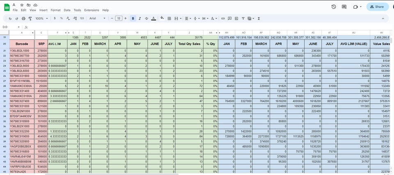Viewport: 394px width, 175px height.
Task: Click the Insert link icon
Action: (x=223, y=18)
